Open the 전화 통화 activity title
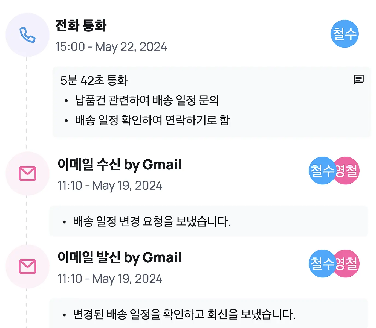This screenshot has height=328, width=376. click(81, 25)
